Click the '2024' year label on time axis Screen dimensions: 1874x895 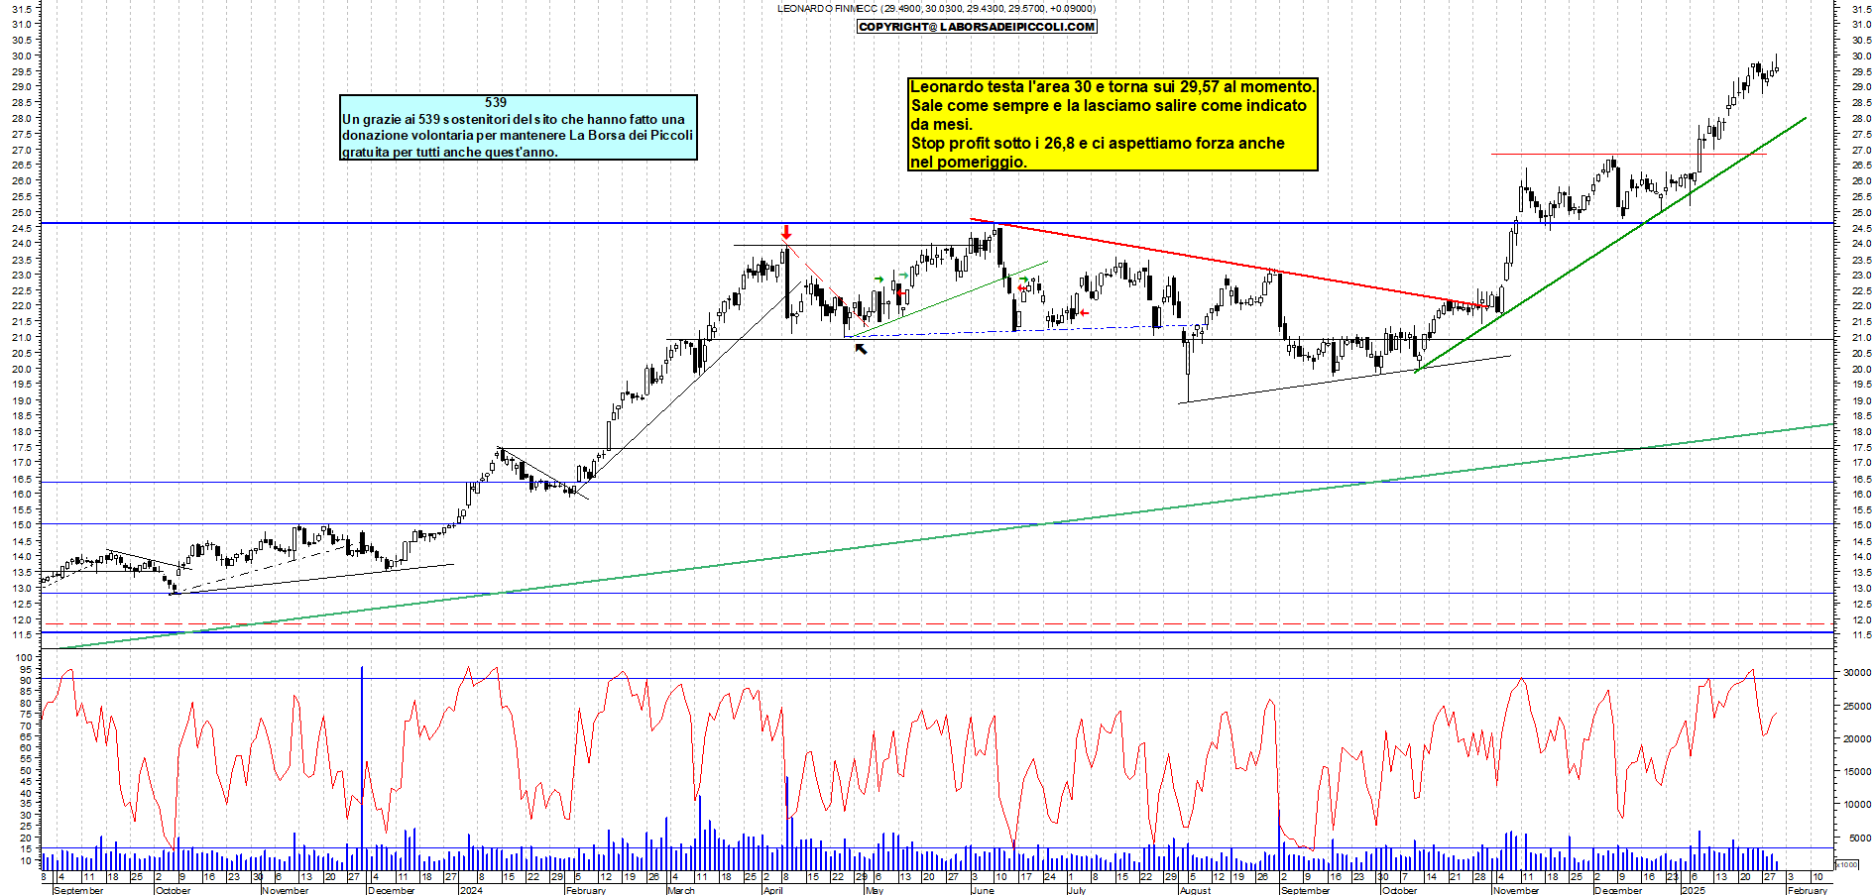tap(471, 890)
